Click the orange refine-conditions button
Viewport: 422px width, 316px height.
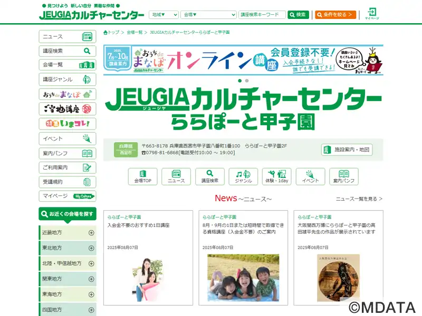point(335,15)
